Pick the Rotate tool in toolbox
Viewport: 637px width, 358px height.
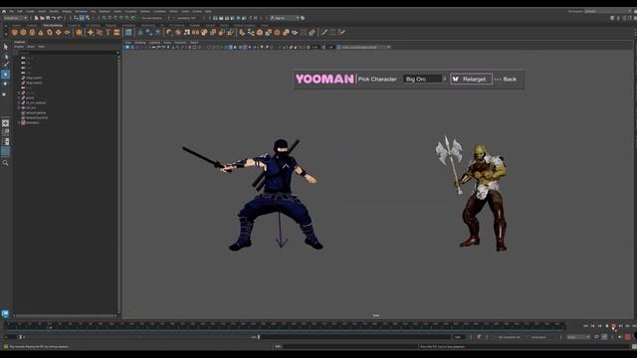pyautogui.click(x=5, y=84)
